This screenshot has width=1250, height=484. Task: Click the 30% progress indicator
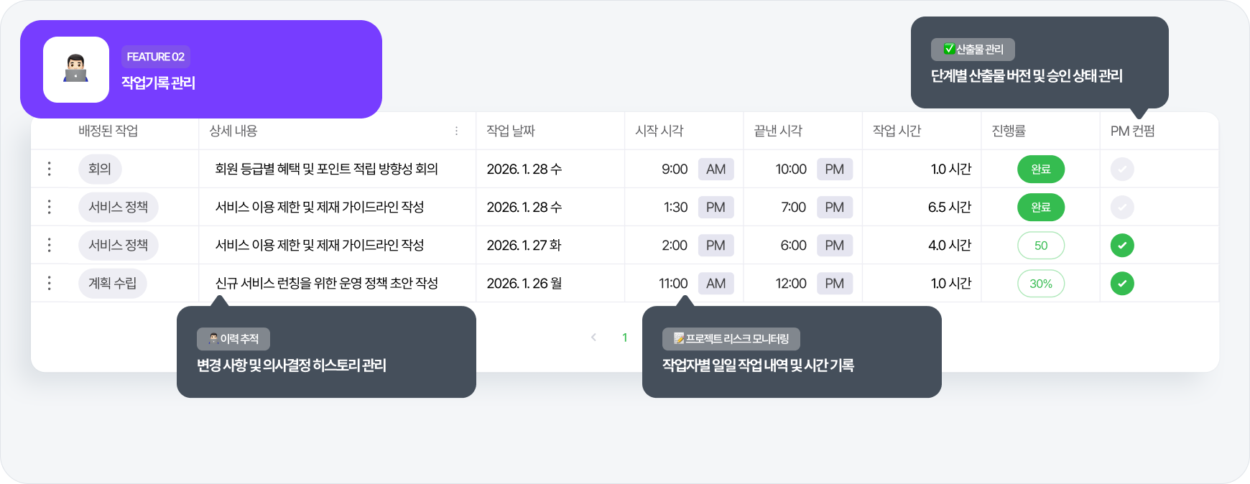point(1040,283)
